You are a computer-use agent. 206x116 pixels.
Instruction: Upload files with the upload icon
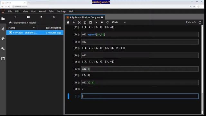pos(41,17)
